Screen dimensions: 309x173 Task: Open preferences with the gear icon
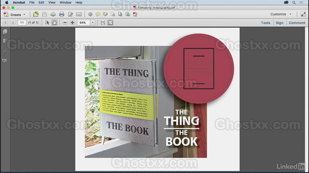[90, 14]
